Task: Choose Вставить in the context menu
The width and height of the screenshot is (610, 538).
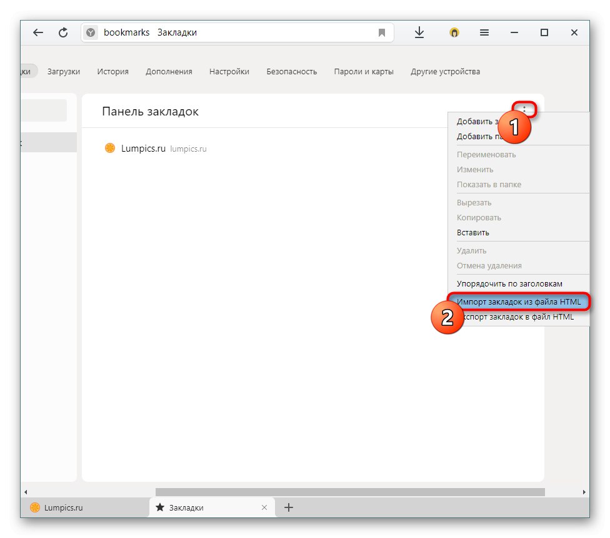Action: click(473, 233)
